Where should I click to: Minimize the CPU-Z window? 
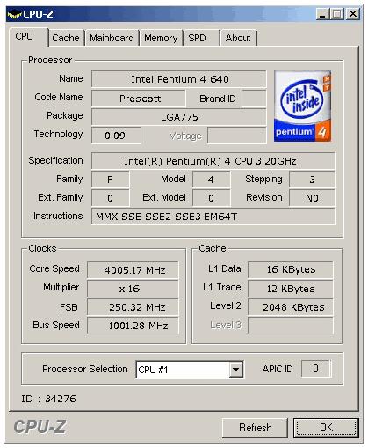[x=322, y=14]
